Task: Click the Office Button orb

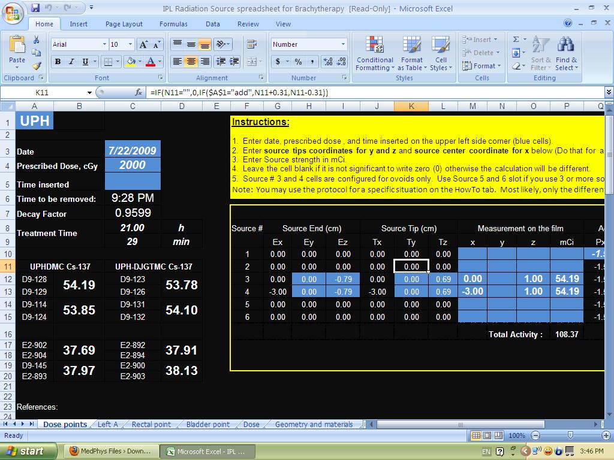Action: coord(13,13)
